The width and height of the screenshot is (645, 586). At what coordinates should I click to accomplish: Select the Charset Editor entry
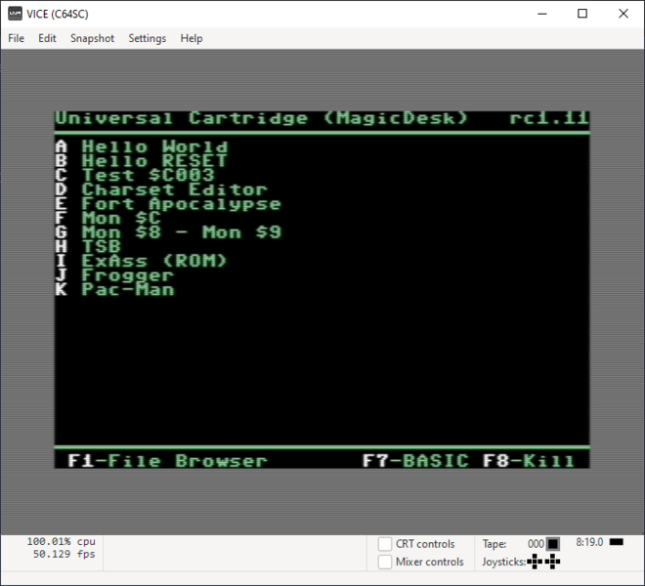point(174,189)
